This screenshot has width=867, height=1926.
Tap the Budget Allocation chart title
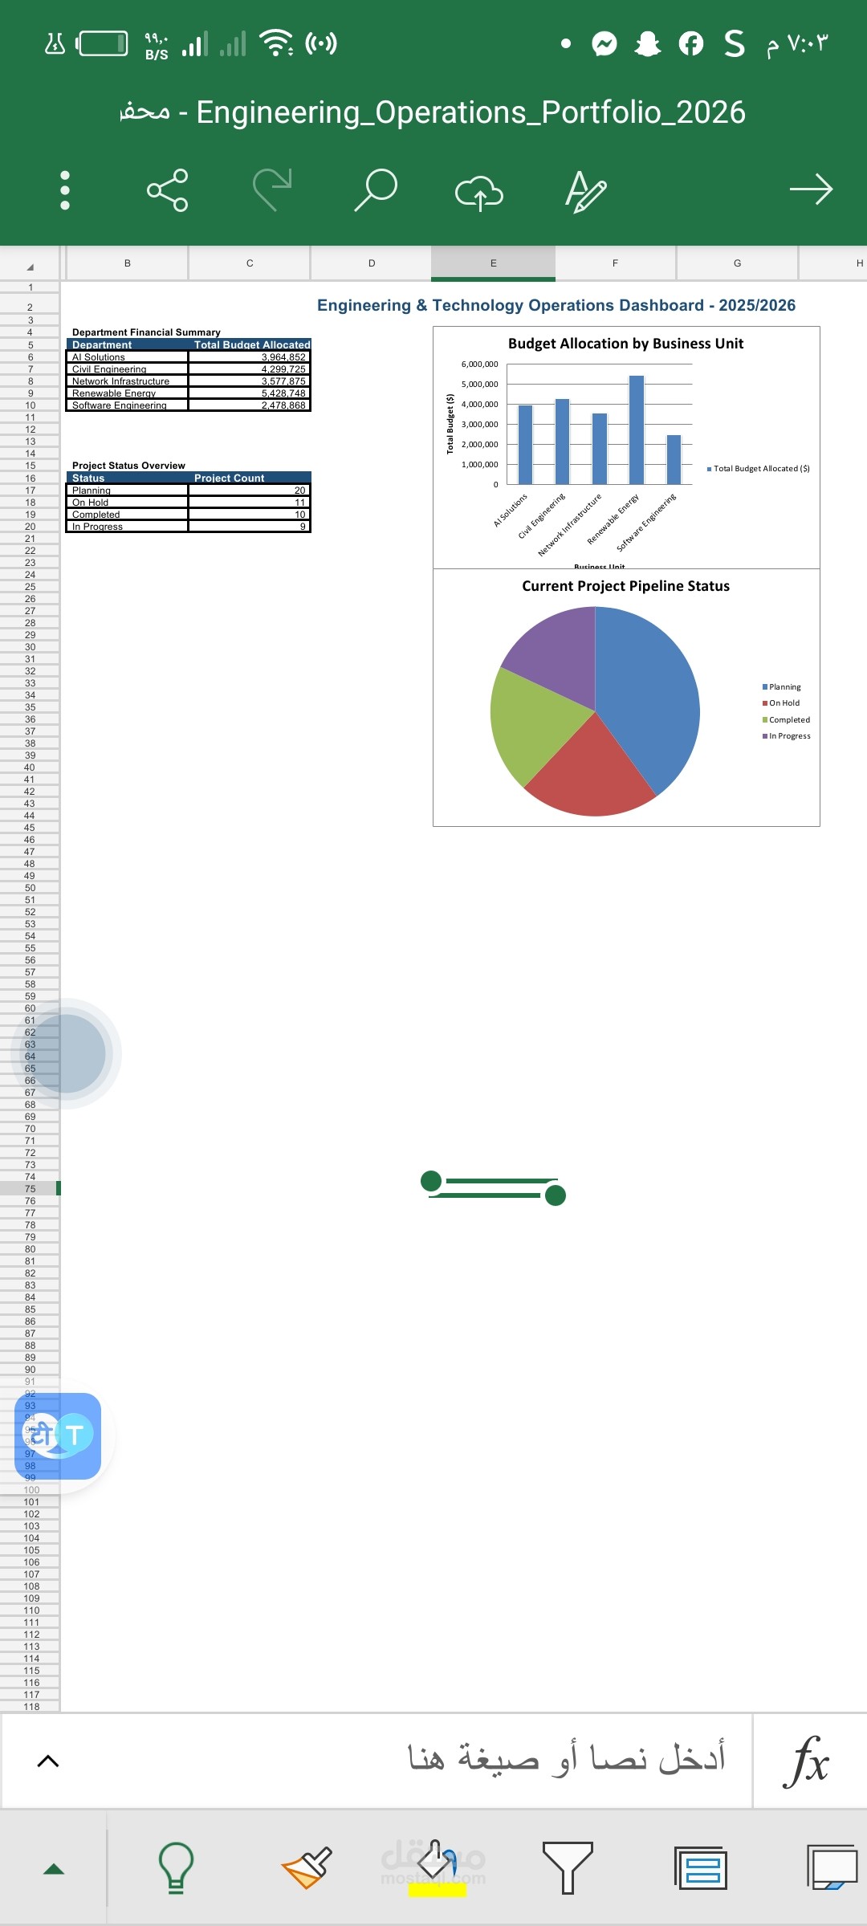625,344
